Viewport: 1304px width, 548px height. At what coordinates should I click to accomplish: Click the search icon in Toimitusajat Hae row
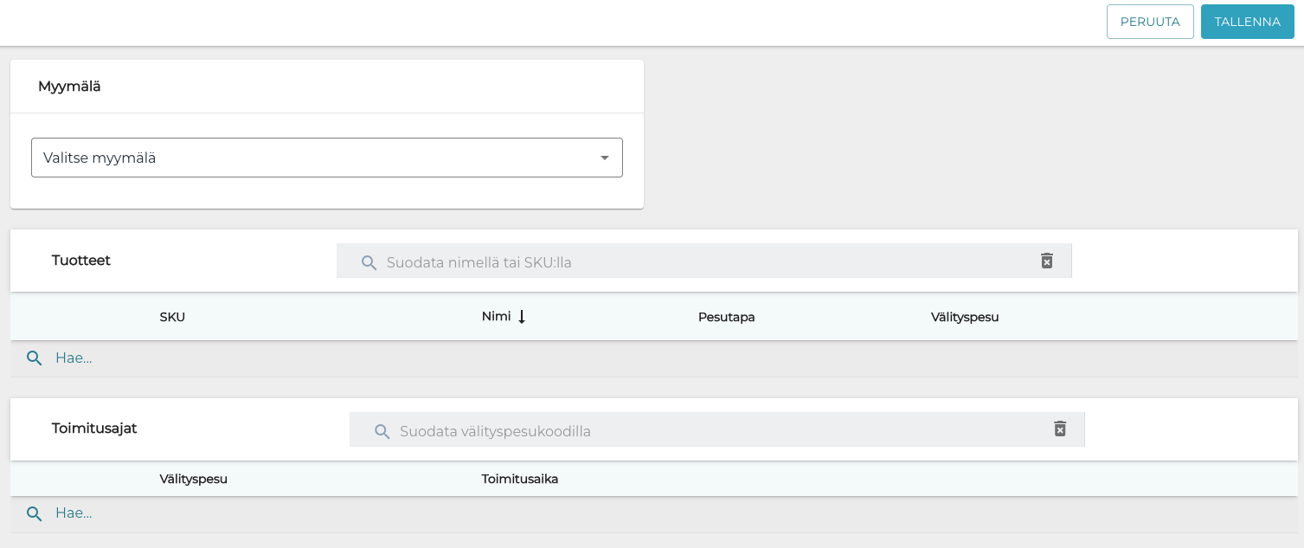pyautogui.click(x=35, y=513)
